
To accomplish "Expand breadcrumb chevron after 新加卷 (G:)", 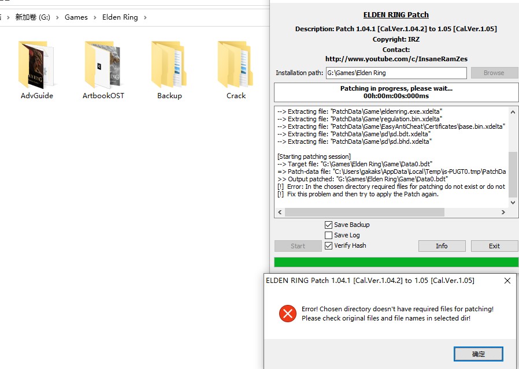I will [x=57, y=17].
